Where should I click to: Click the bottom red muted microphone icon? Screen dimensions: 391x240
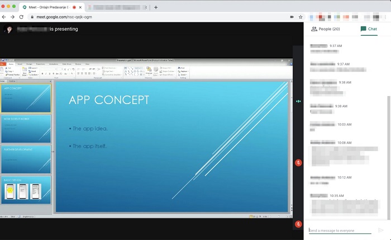(298, 224)
